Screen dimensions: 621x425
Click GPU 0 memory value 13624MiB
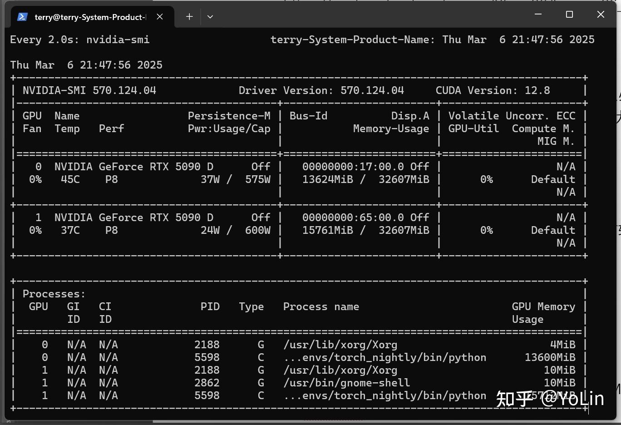pos(327,179)
